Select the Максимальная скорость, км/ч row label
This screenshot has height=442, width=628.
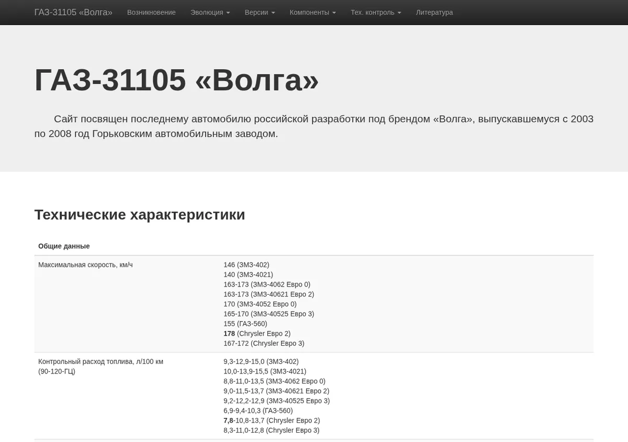point(85,265)
